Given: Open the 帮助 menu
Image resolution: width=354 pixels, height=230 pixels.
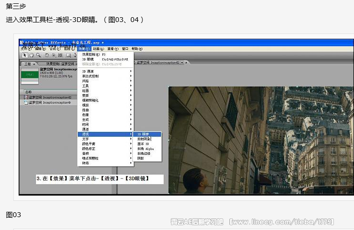Looking at the screenshot, I should click(137, 49).
